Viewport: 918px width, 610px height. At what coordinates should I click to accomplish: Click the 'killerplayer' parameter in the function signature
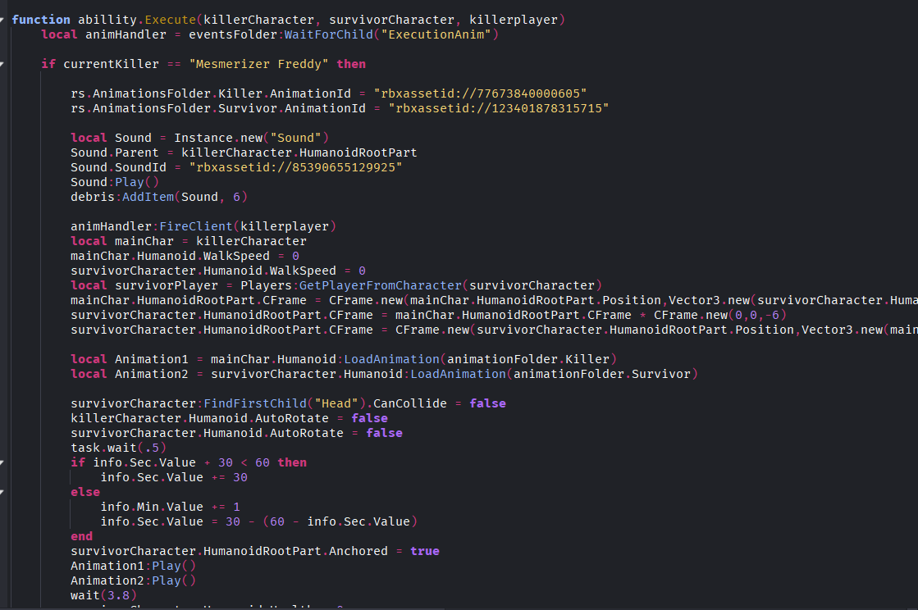click(x=514, y=20)
